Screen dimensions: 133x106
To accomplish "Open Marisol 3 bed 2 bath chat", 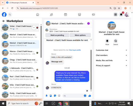I will coord(20,36).
